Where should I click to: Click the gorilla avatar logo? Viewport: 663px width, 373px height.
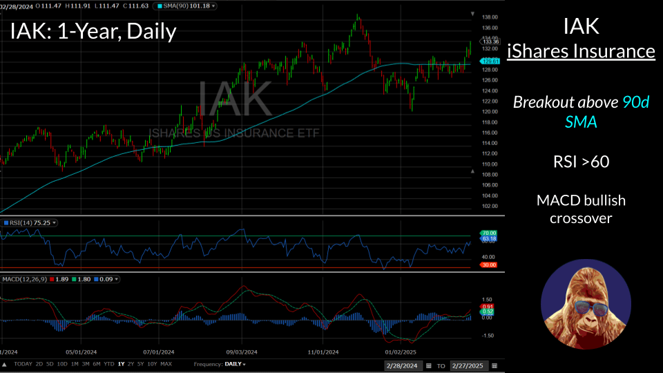[586, 304]
